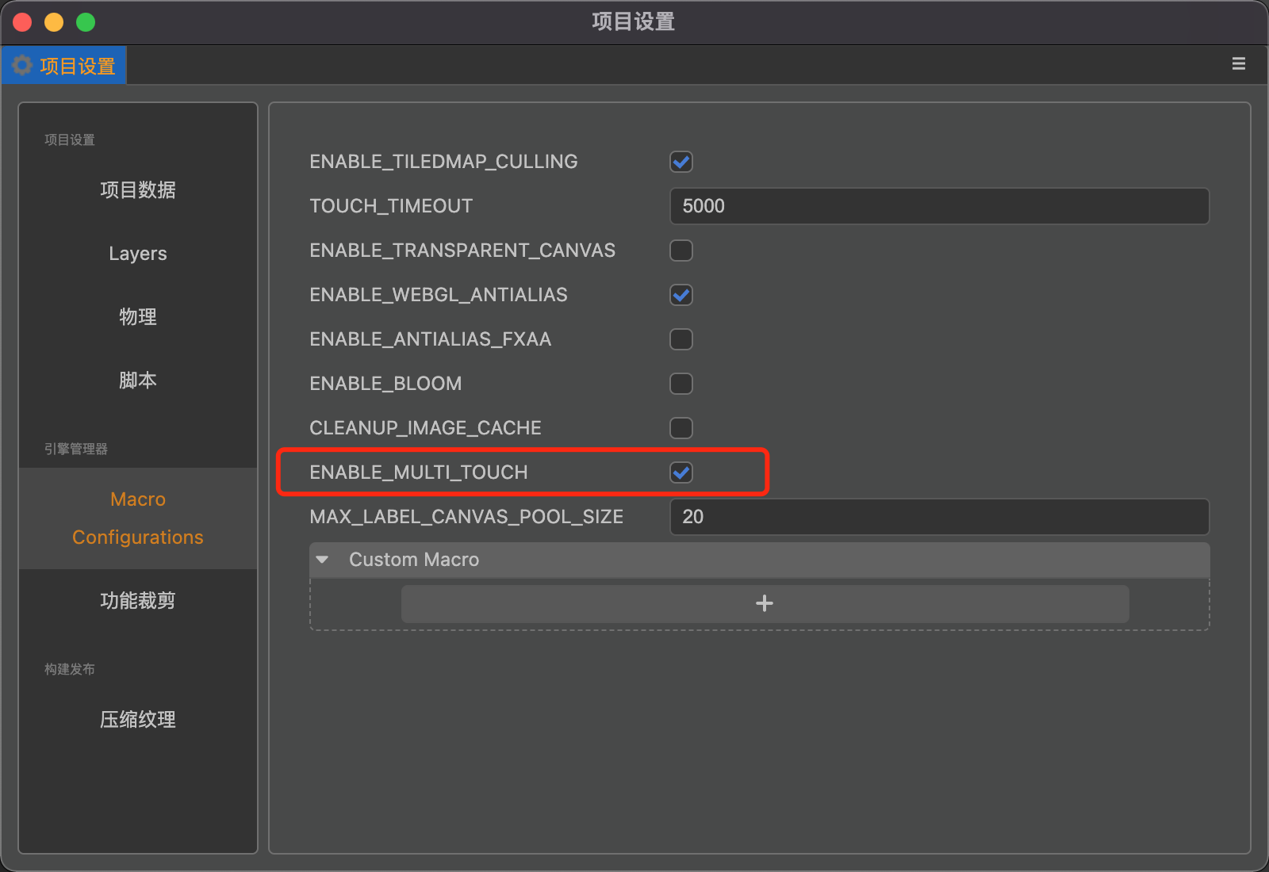Select the 项目设置 panel tab
The height and width of the screenshot is (872, 1269).
(64, 65)
